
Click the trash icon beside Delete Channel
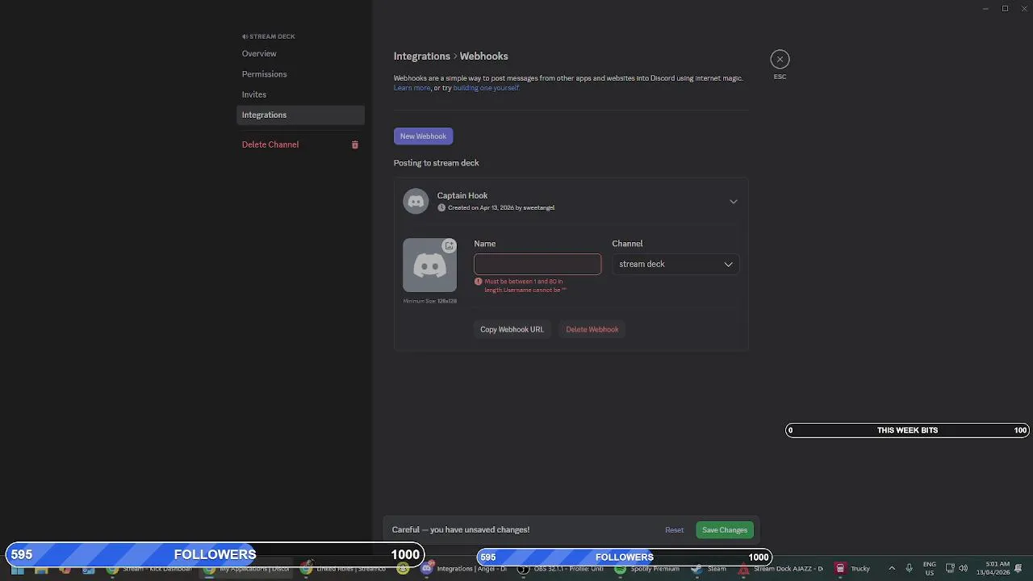354,144
